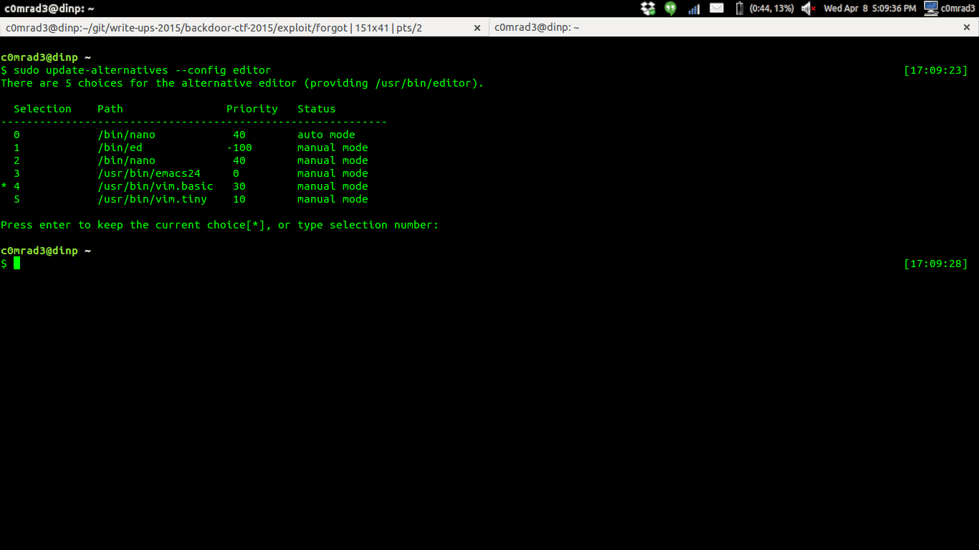Click the [17:09:28] prompt timestamp
Image resolution: width=979 pixels, height=550 pixels.
tap(935, 264)
